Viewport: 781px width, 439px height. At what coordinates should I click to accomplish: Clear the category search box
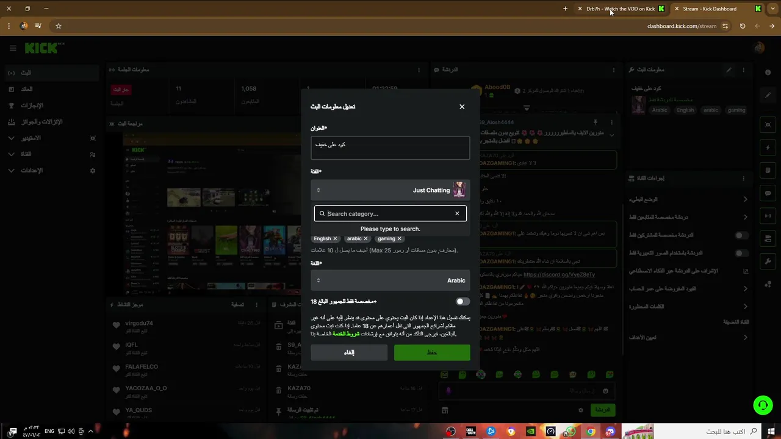click(457, 213)
